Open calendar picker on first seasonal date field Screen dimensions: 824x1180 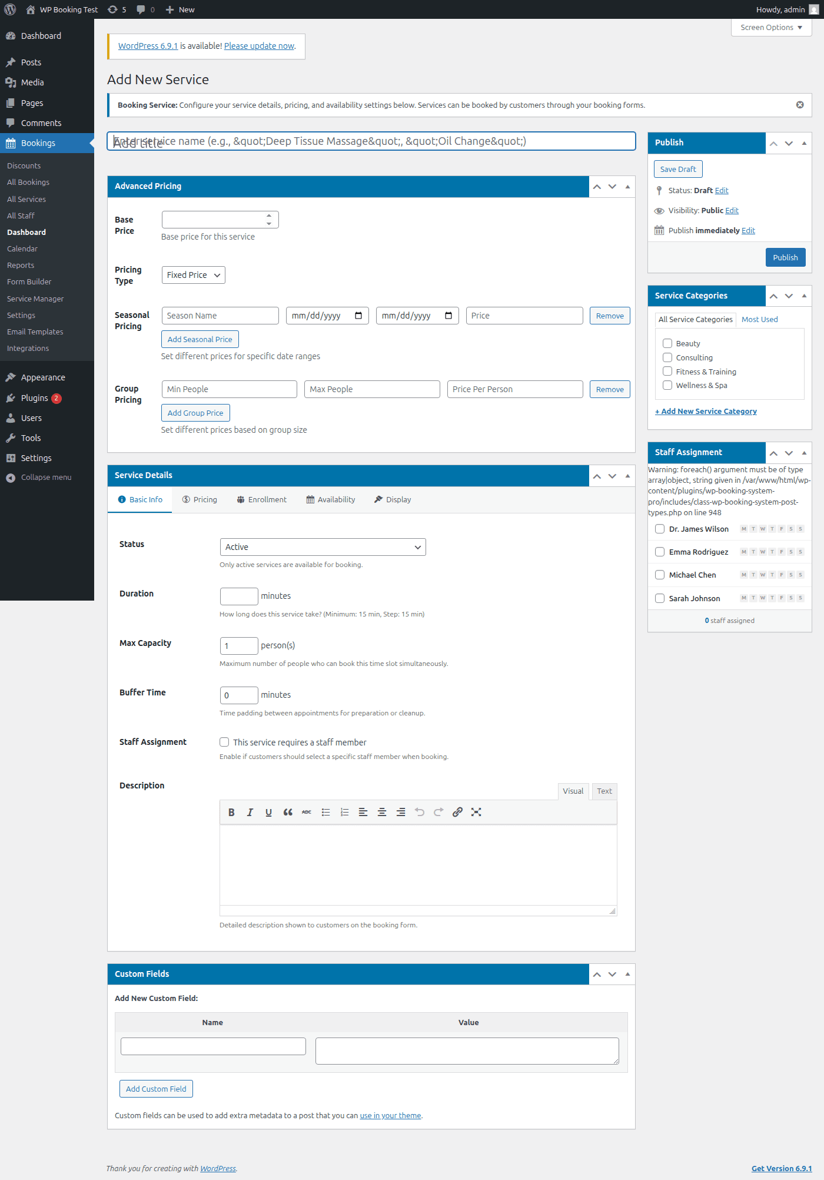pos(358,316)
